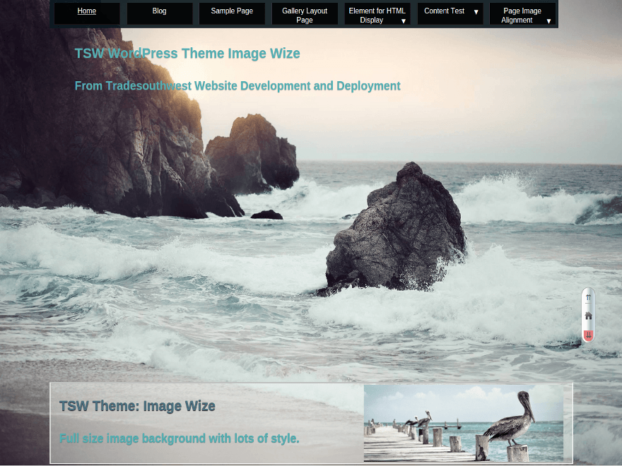Viewport: 622px width, 466px height.
Task: Expand the Page Image Alignment dropdown arrow
Action: coord(548,21)
